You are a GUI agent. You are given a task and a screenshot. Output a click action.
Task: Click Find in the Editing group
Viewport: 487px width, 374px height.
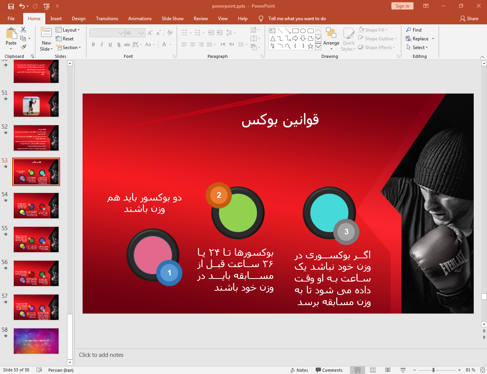pyautogui.click(x=414, y=30)
